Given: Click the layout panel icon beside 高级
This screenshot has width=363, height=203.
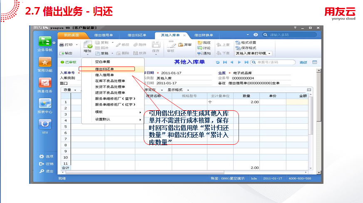Looking at the screenshot, I should click(315, 62).
